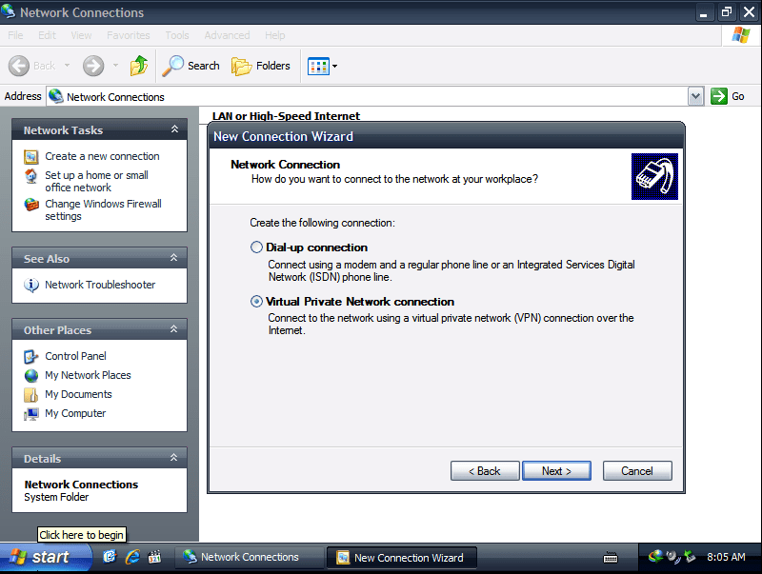Open My Network Places link
The width and height of the screenshot is (762, 574).
88,375
